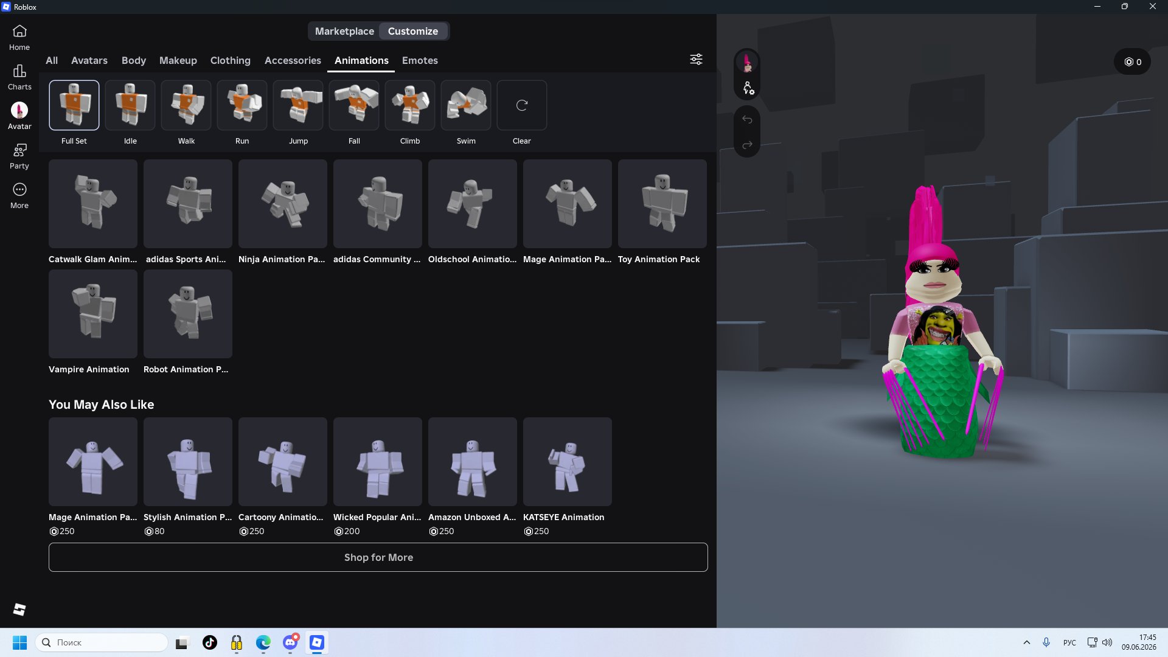Open the Emotes tab
Screen dimensions: 1168x657
coord(420,60)
